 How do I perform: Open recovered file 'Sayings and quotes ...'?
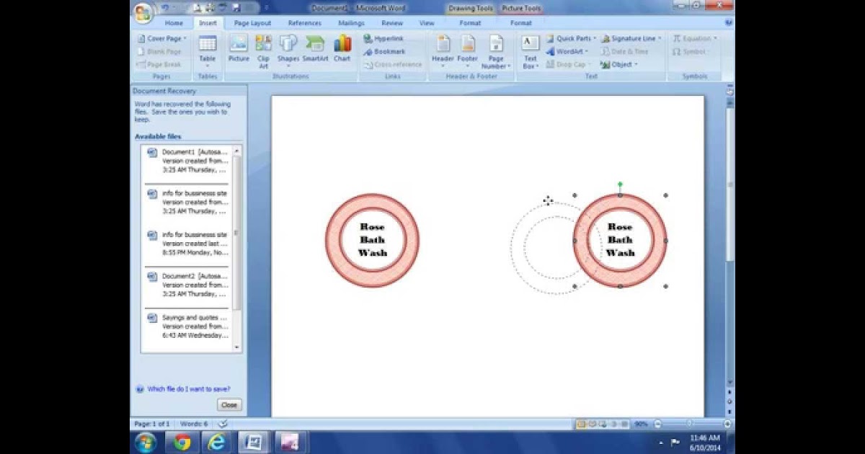point(188,326)
